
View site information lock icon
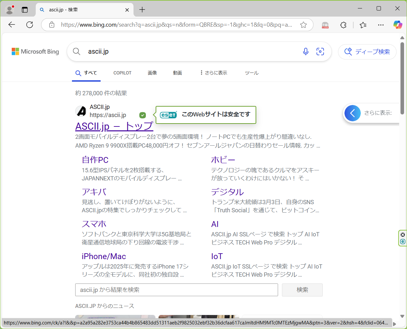point(52,25)
